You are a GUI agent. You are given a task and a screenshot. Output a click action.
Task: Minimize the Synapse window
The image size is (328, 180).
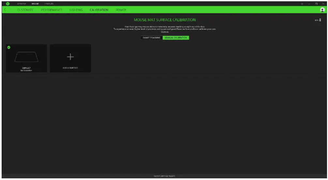309,4
